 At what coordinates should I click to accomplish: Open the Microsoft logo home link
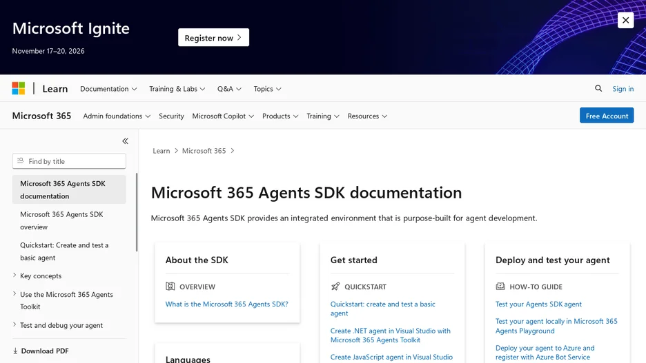pyautogui.click(x=19, y=88)
